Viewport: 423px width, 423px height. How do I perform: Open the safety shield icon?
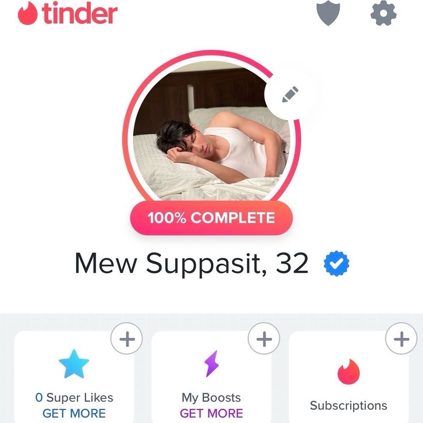[328, 13]
